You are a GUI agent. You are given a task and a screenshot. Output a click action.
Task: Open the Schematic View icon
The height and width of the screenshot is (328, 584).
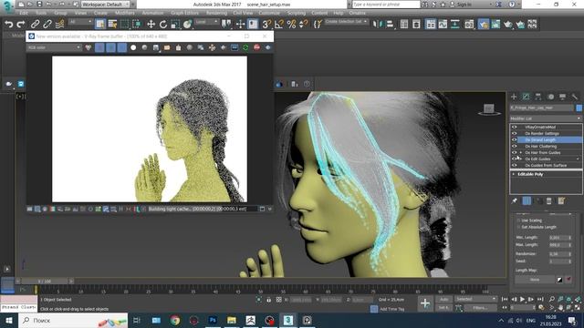coord(455,25)
